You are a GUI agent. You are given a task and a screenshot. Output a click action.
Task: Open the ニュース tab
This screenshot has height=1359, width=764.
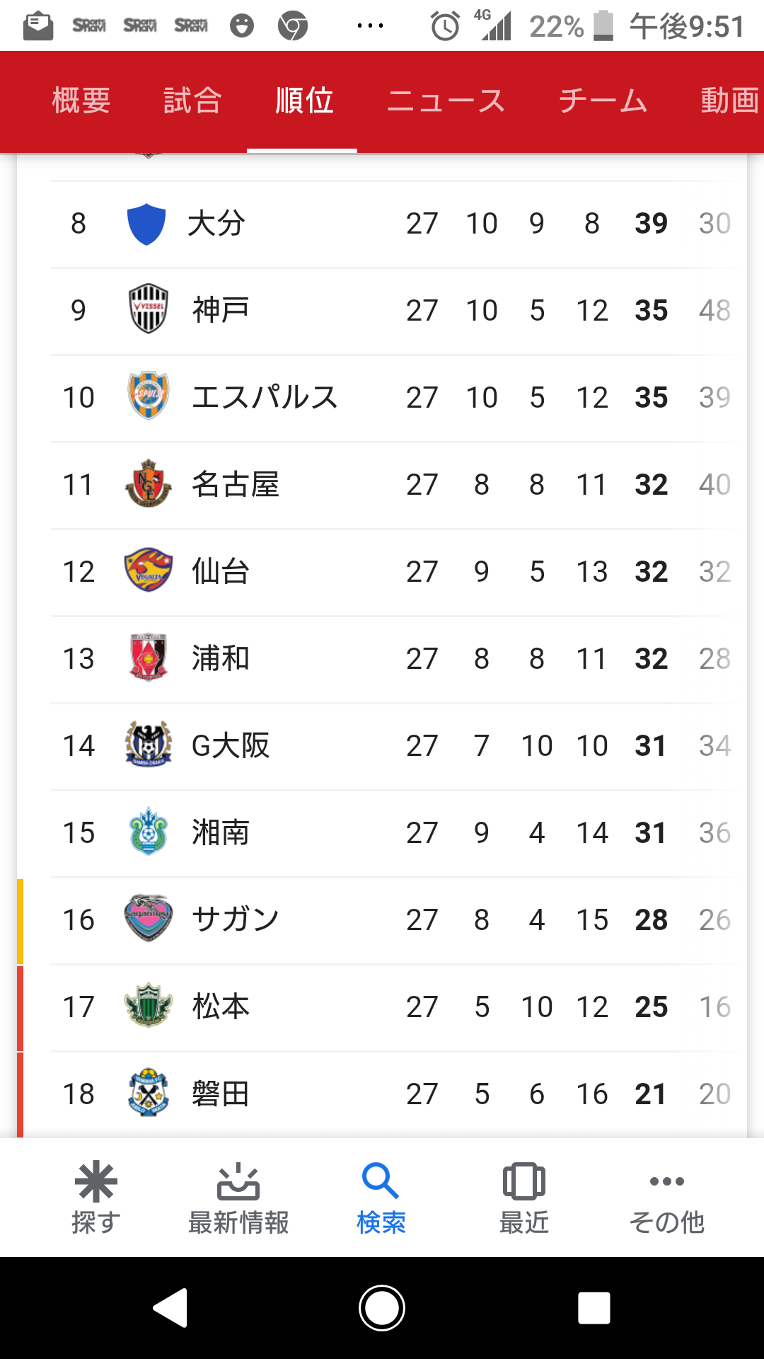[x=446, y=101]
